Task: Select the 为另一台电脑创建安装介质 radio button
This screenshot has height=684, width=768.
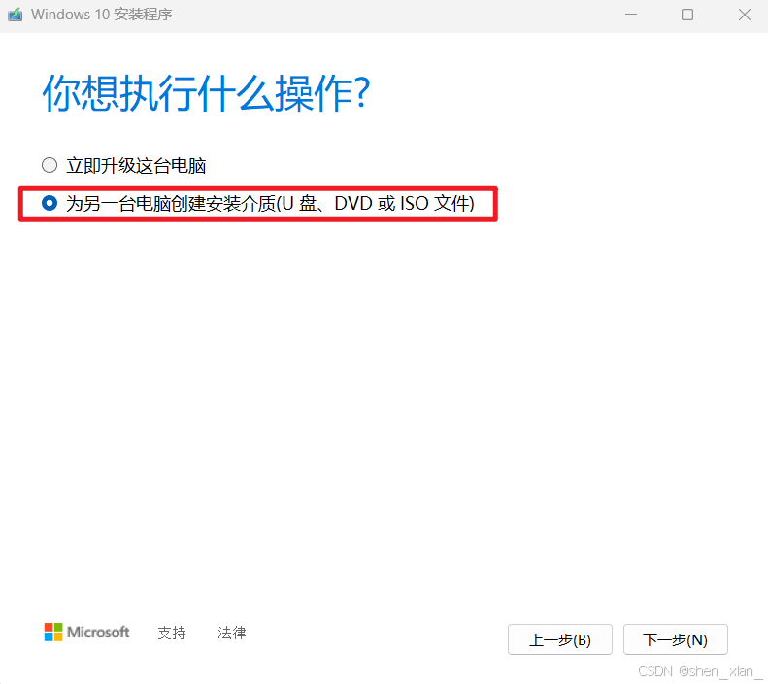Action: tap(50, 203)
